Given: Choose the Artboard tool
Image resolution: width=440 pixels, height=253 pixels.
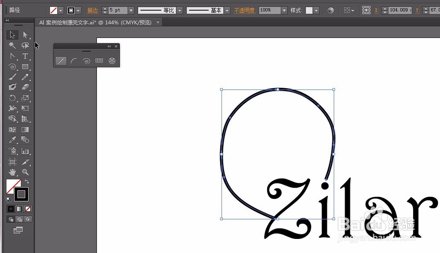Looking at the screenshot, I should point(12,162).
